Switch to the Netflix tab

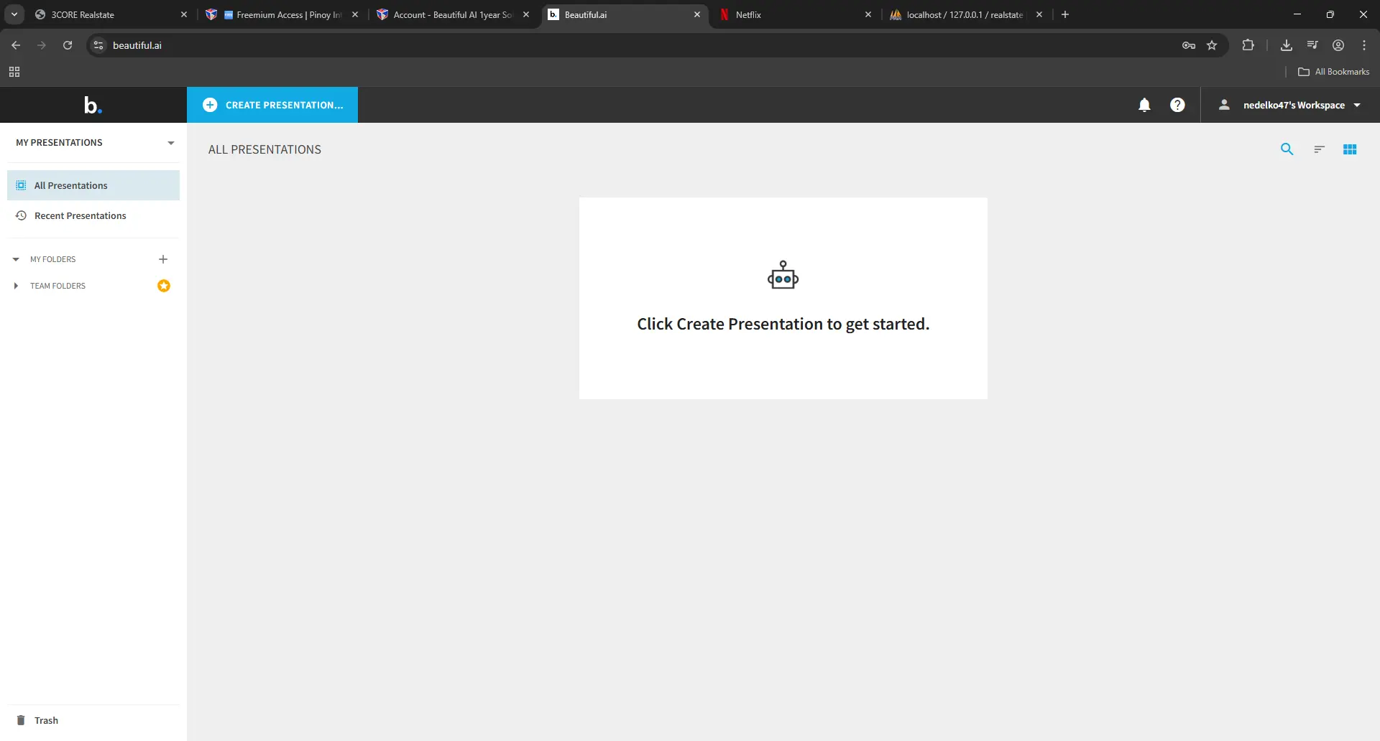[x=795, y=14]
